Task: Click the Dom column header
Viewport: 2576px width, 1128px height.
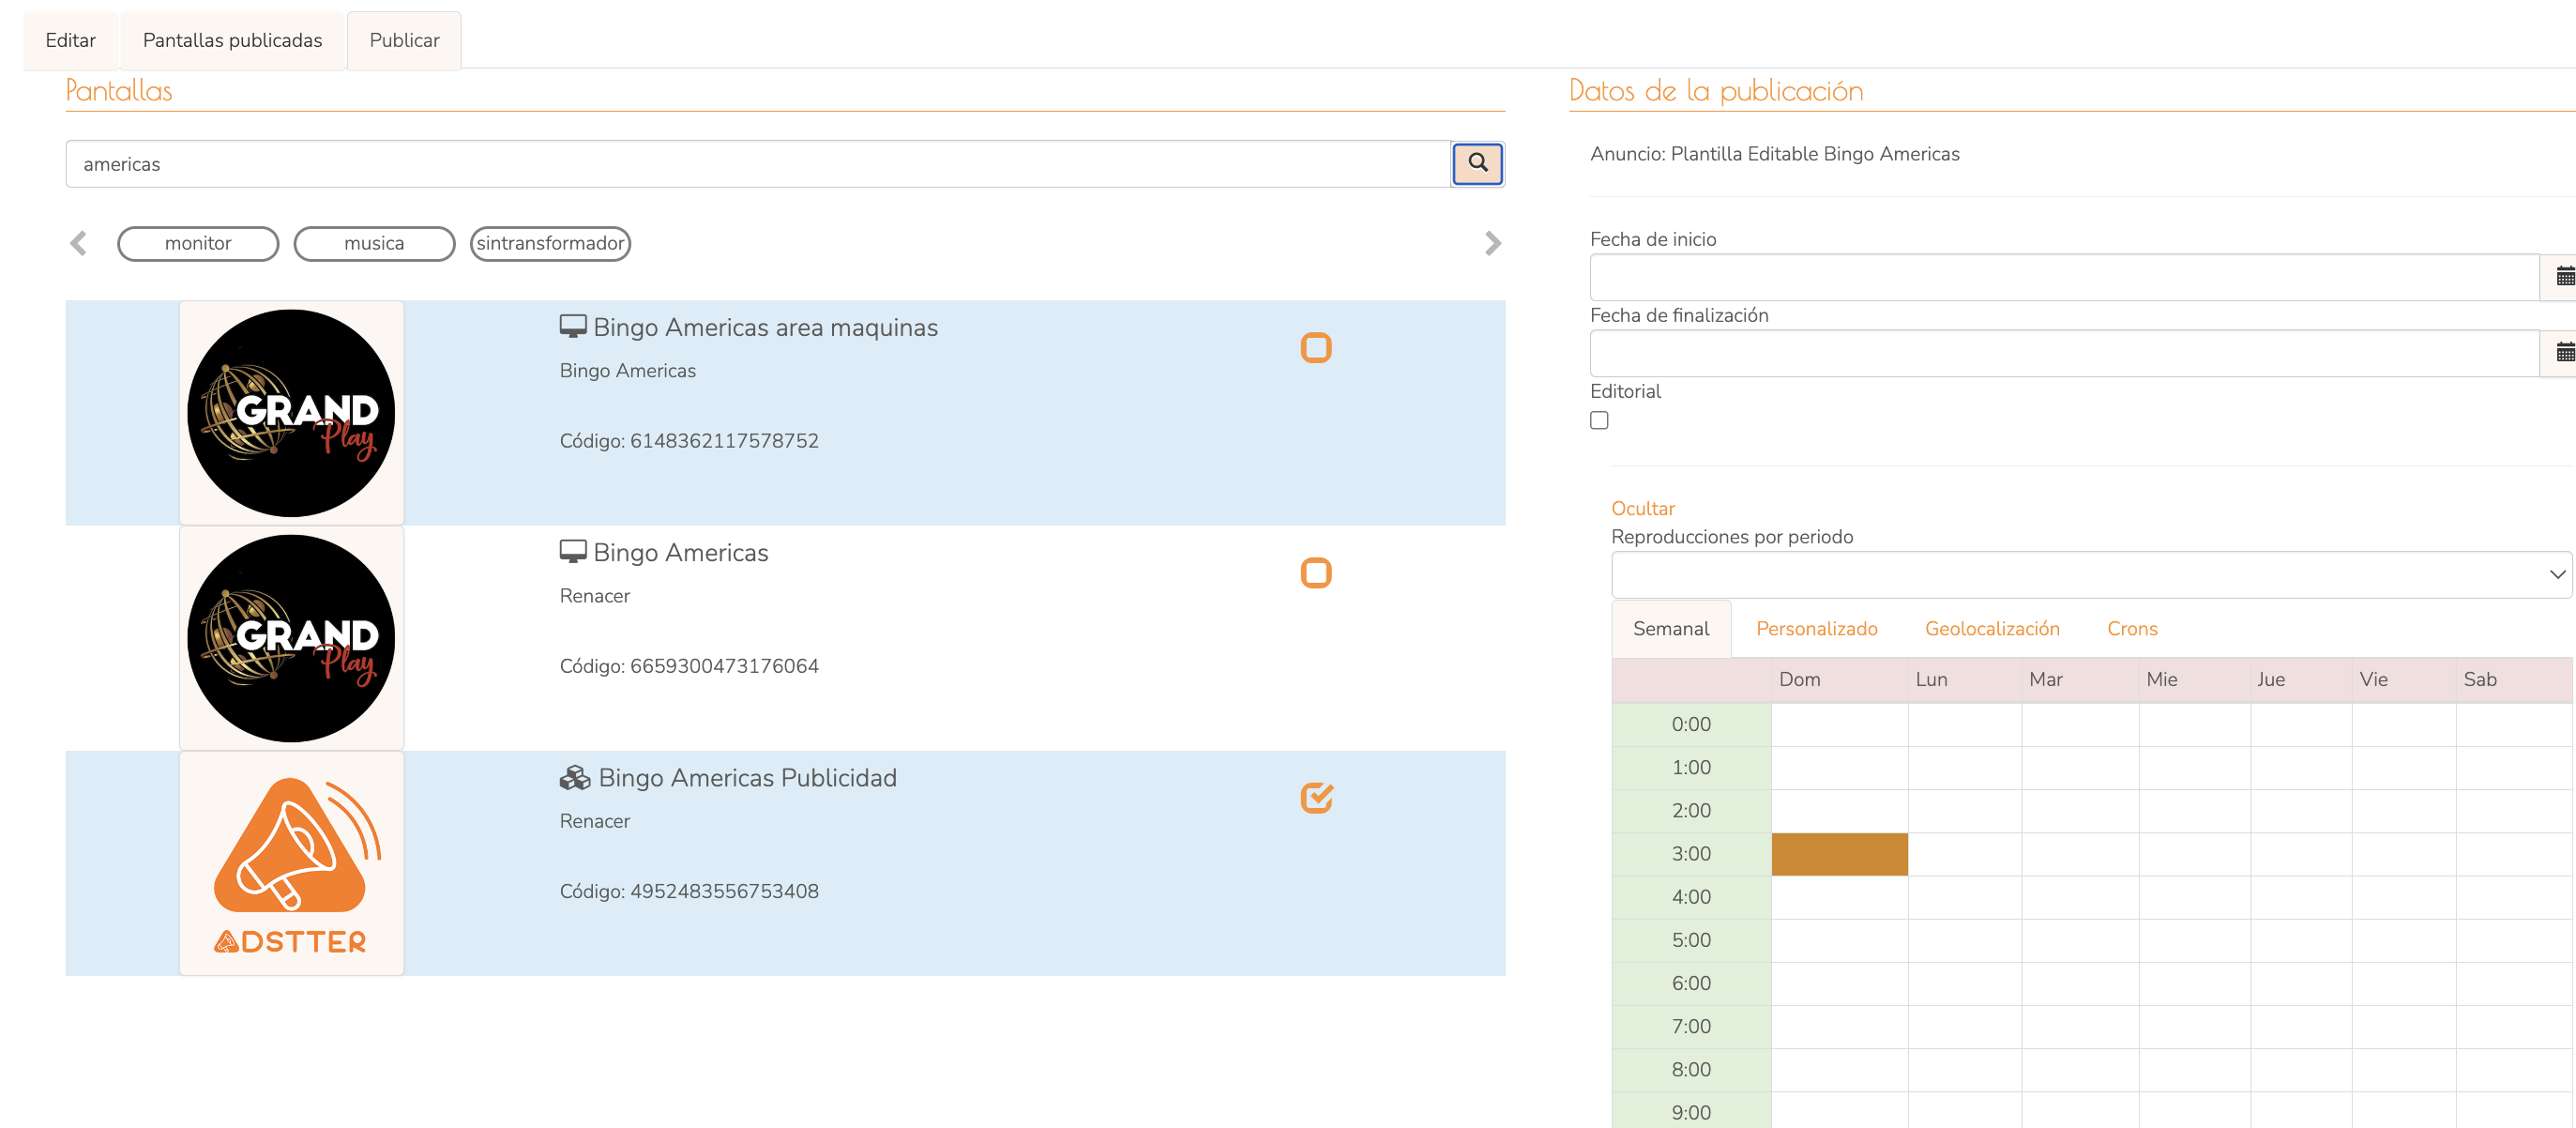Action: [x=1839, y=680]
